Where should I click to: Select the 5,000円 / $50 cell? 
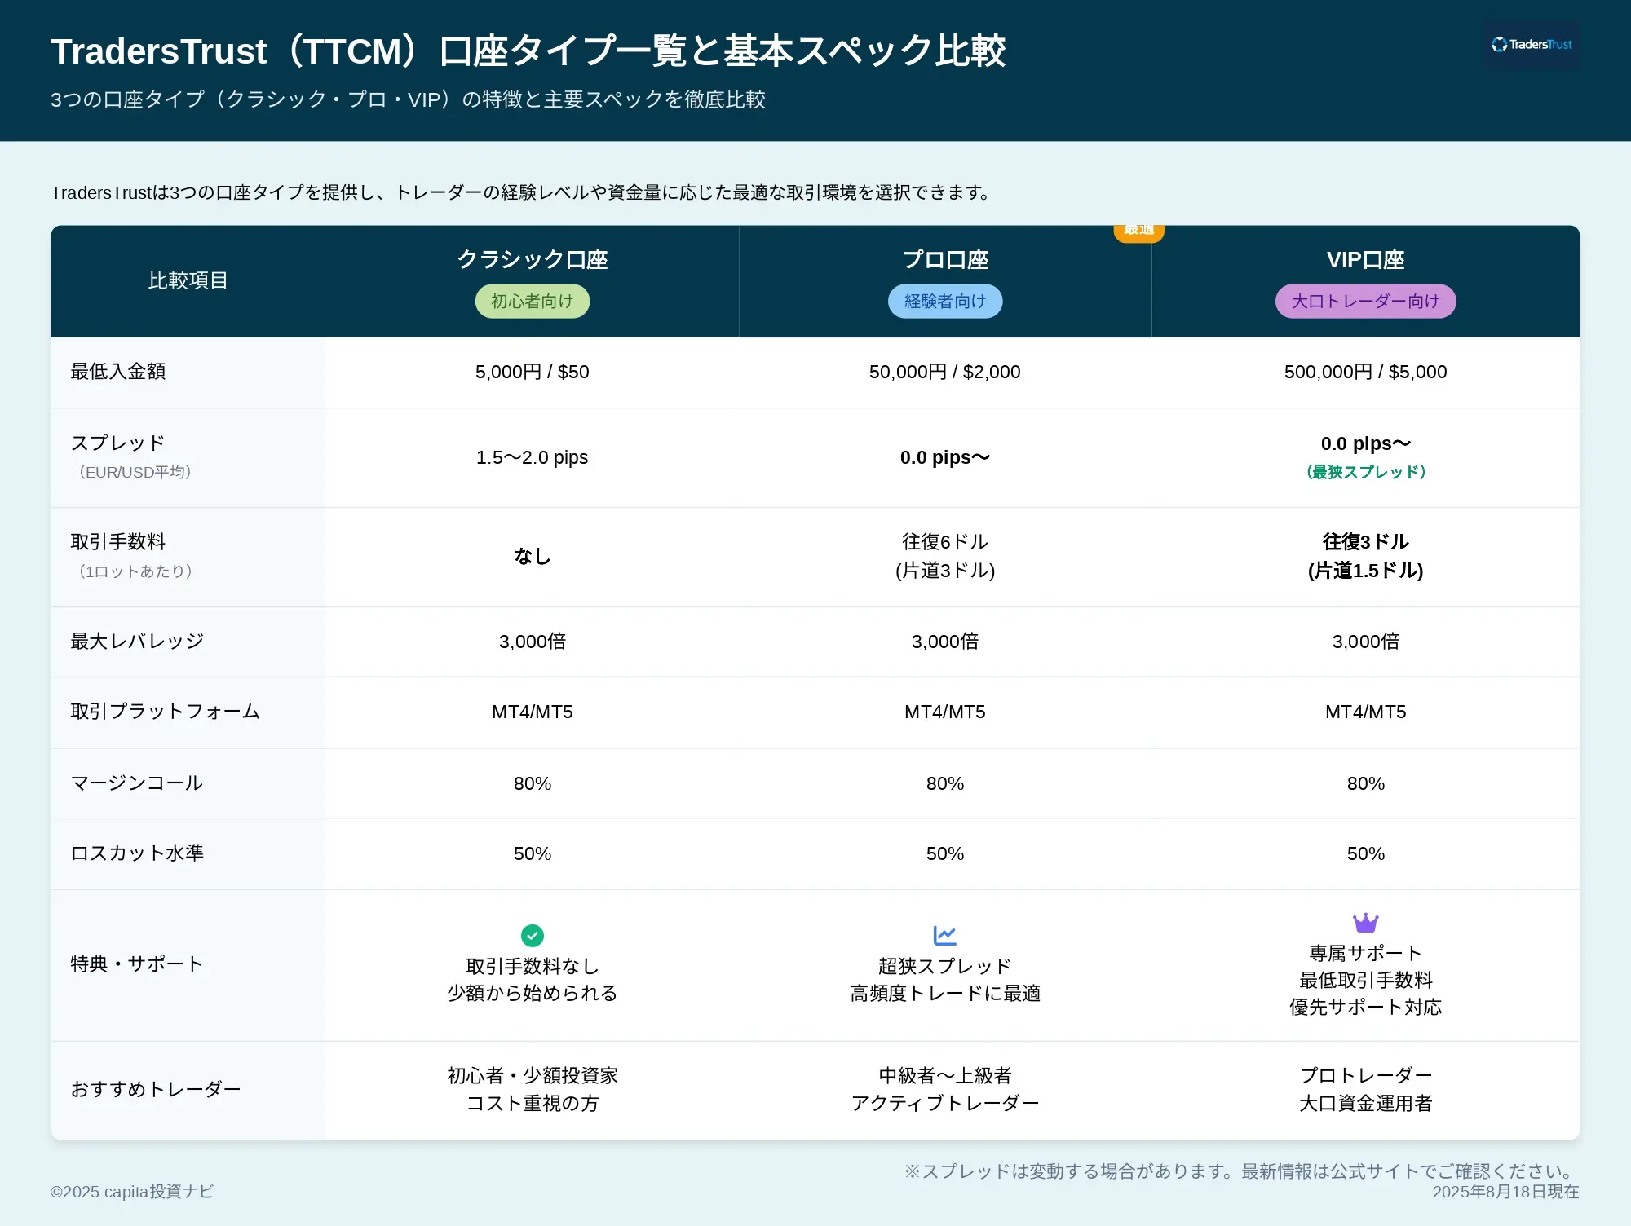coord(533,372)
